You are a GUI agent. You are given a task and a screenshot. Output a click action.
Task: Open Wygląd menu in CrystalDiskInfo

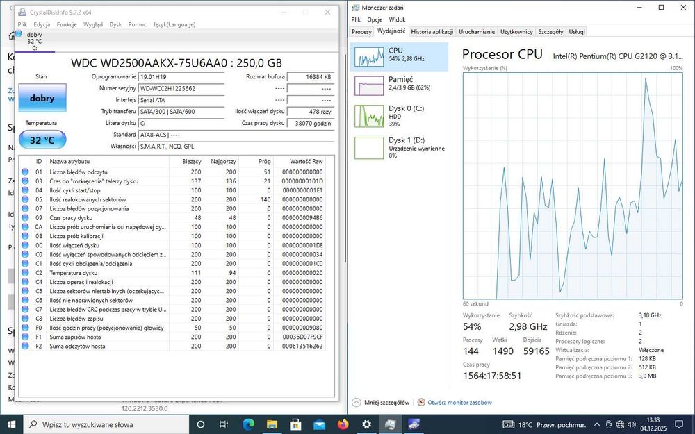point(93,24)
